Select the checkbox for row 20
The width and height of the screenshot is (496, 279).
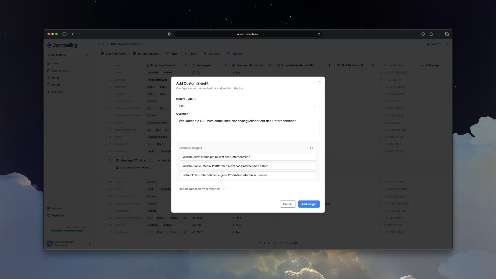105,232
